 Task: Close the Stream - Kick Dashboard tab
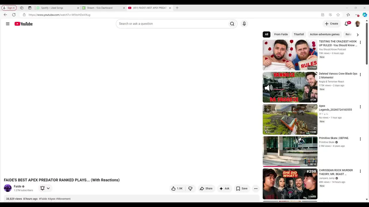pos(124,8)
